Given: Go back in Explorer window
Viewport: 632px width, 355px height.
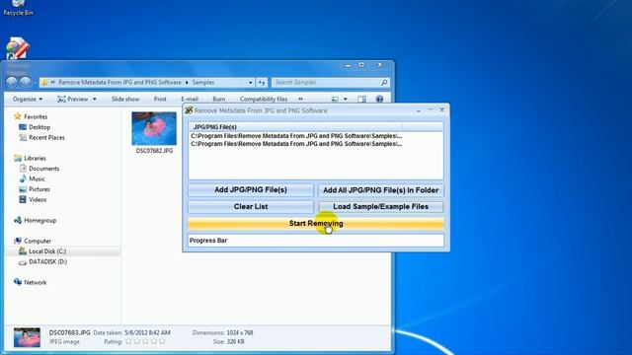Looking at the screenshot, I should [12, 82].
